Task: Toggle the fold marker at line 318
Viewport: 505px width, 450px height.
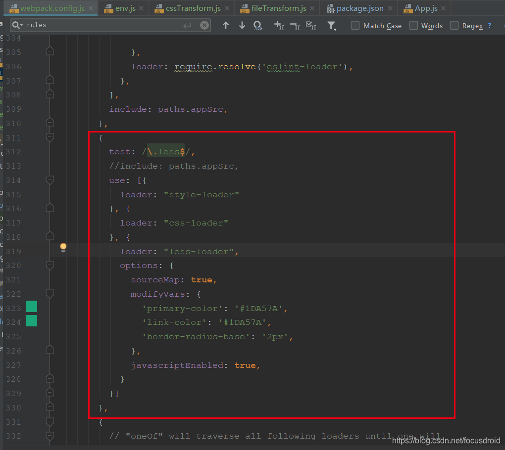Action: click(x=50, y=236)
